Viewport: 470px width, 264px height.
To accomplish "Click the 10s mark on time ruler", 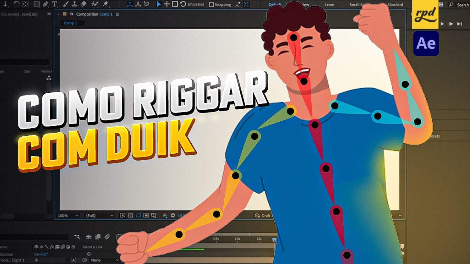I will pos(238,239).
